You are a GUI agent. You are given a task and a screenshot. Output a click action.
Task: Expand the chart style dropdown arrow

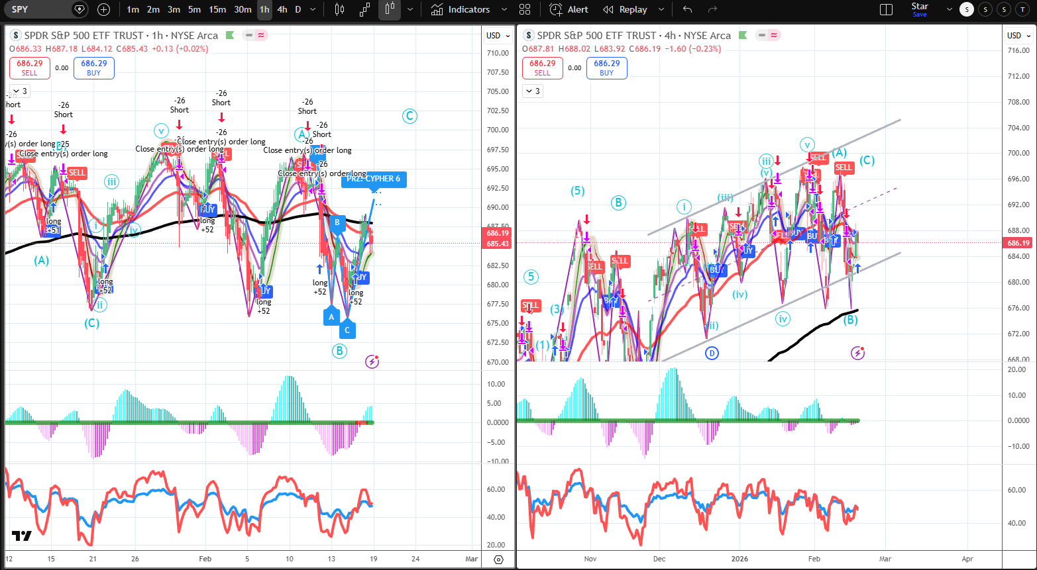pyautogui.click(x=410, y=9)
